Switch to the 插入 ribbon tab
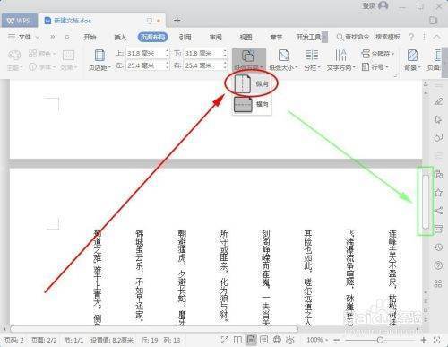This screenshot has height=347, width=448. pyautogui.click(x=120, y=37)
